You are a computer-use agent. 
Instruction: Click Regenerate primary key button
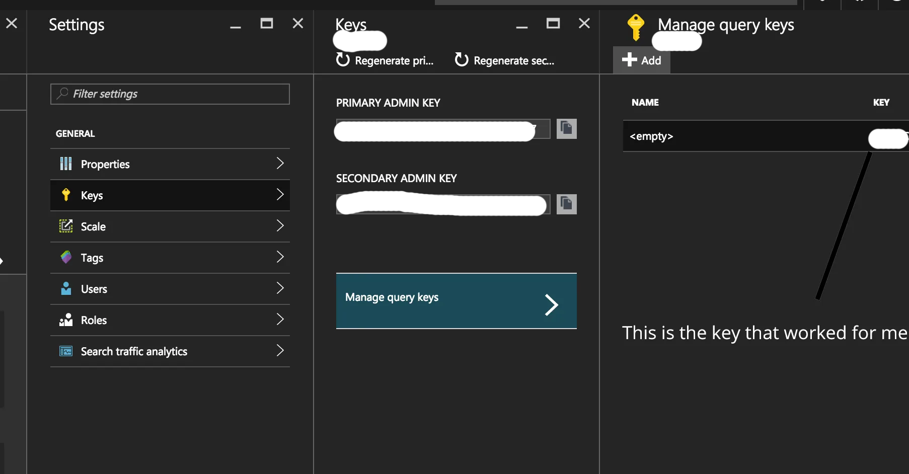(x=385, y=60)
